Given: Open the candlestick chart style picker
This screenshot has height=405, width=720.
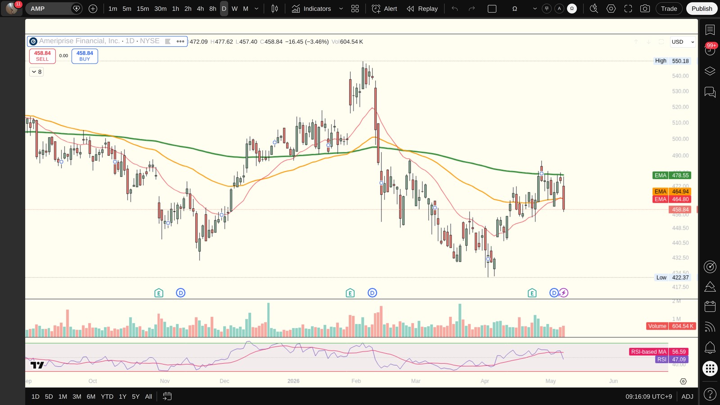Looking at the screenshot, I should click(274, 9).
